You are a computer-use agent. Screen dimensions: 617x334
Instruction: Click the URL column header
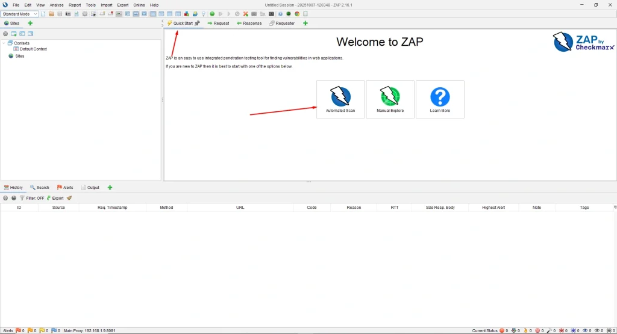[240, 208]
